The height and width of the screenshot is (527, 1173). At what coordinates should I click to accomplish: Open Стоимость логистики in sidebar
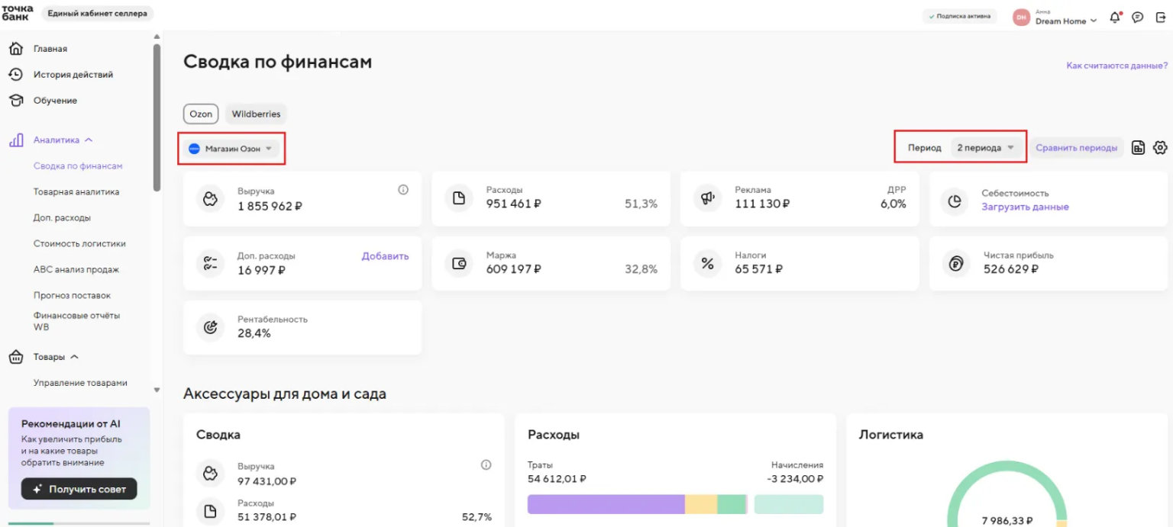point(79,244)
